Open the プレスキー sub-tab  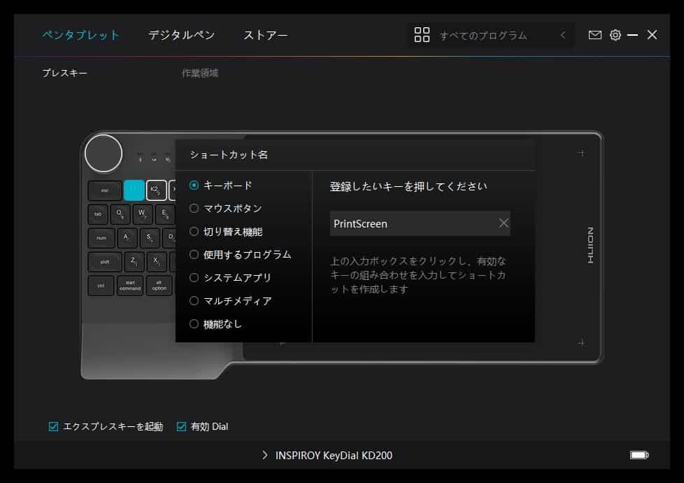point(64,73)
